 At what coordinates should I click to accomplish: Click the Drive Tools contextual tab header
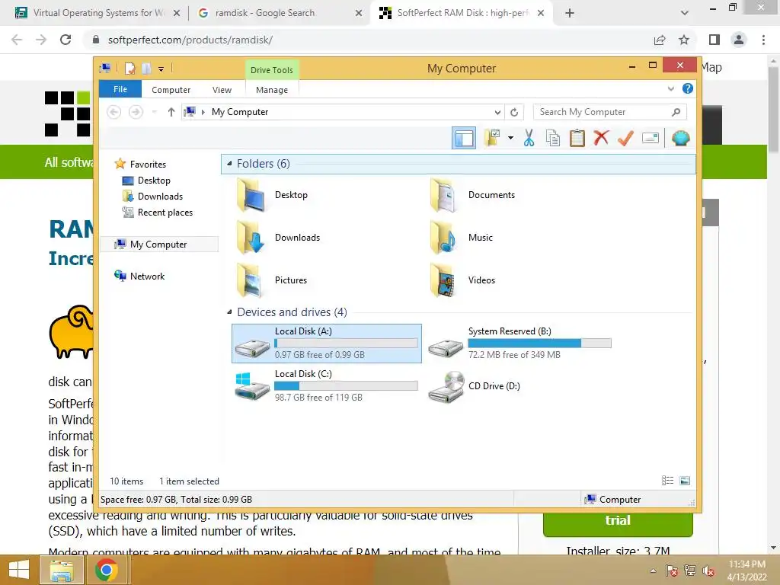click(272, 69)
